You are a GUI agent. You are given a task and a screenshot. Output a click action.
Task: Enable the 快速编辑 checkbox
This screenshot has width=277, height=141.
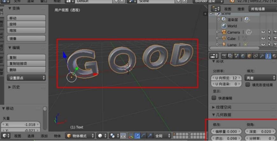point(214,98)
